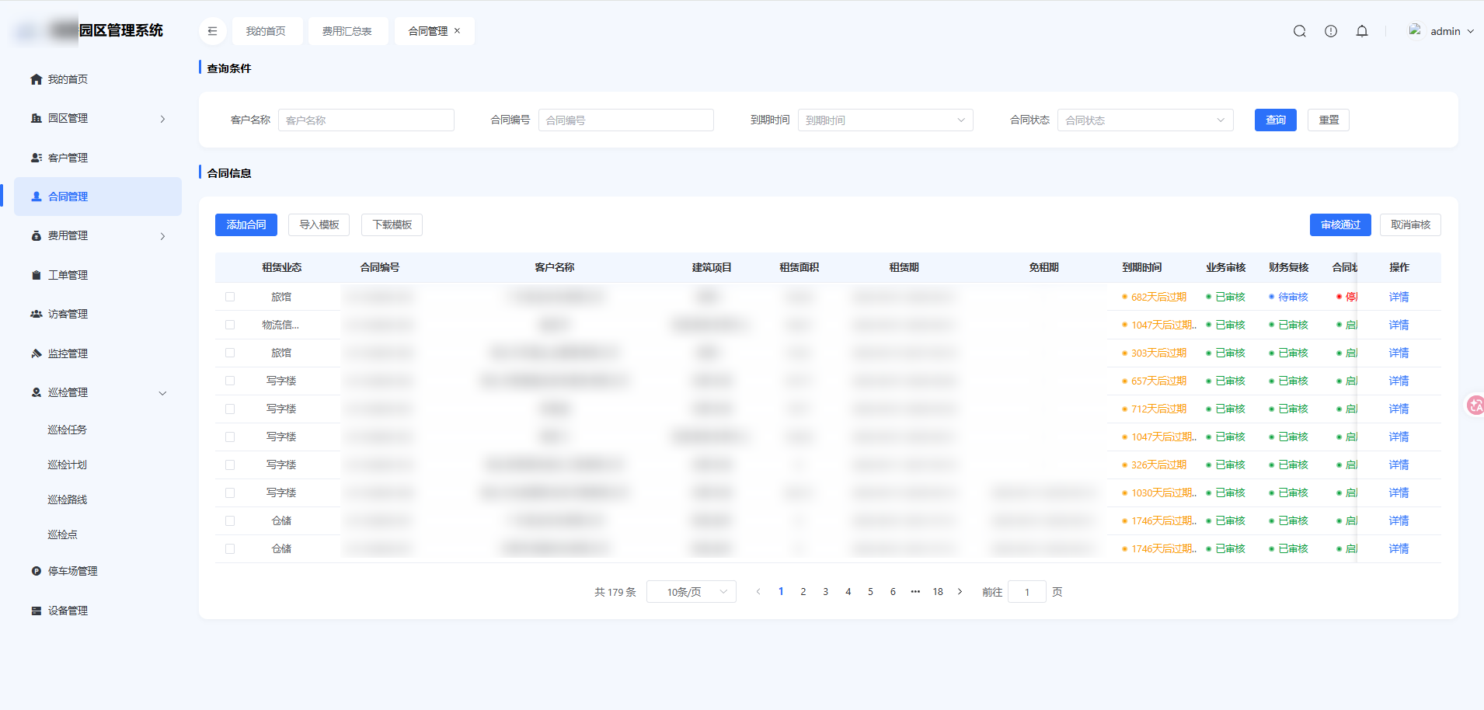Image resolution: width=1484 pixels, height=710 pixels.
Task: Click the 客户名称 input field
Action: 366,120
